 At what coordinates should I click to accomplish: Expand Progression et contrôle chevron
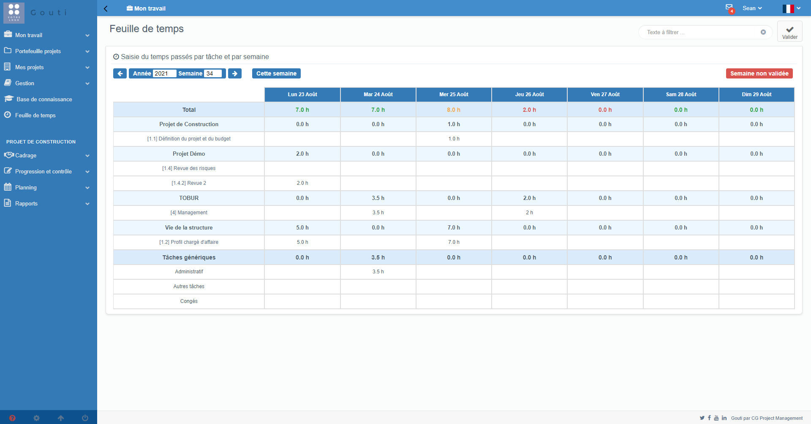pyautogui.click(x=87, y=172)
